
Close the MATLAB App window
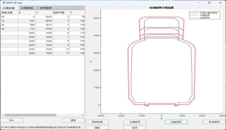(x=220, y=2)
